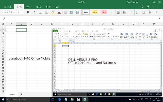Click the lightbulb Tell Me icon
The image size is (163, 102).
click(x=143, y=7)
